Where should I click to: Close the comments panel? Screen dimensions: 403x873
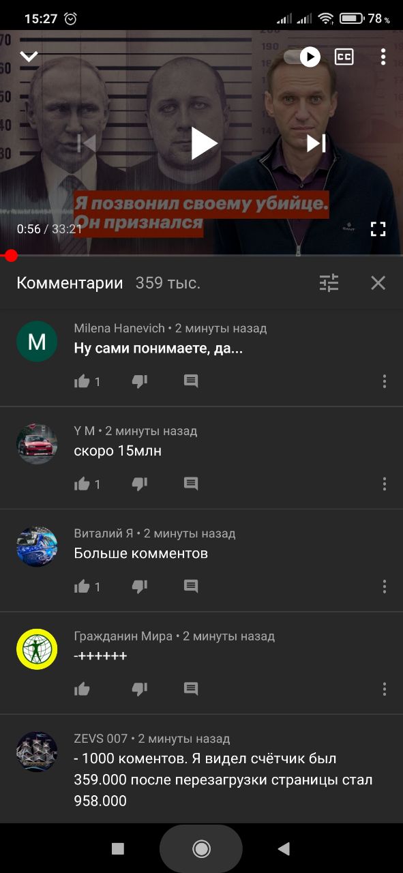click(x=378, y=283)
